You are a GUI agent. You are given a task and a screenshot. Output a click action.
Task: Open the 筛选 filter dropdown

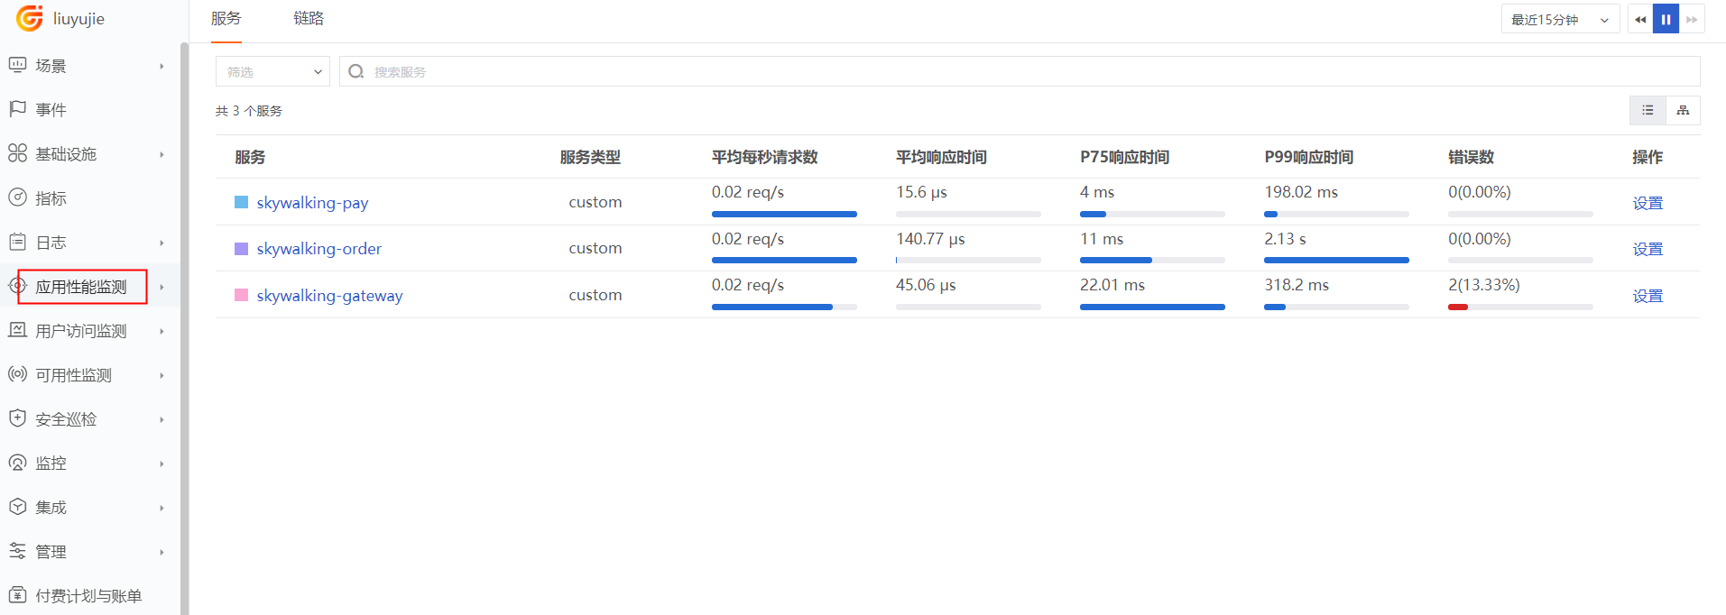pyautogui.click(x=272, y=71)
